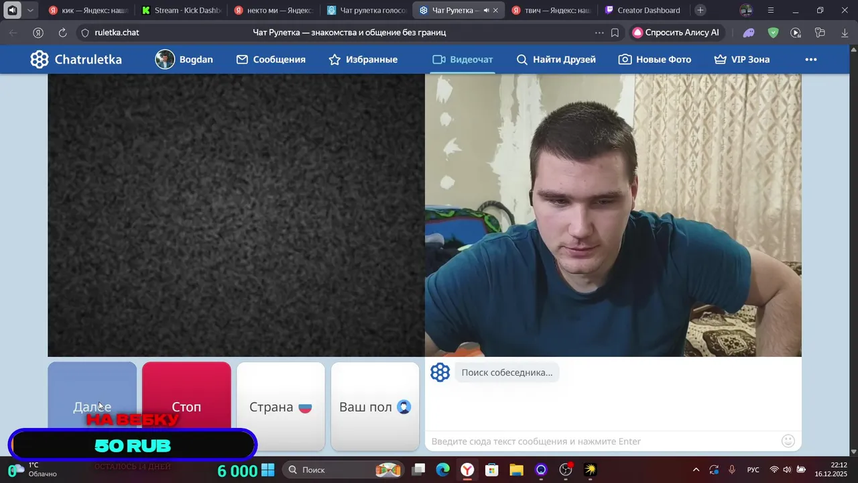Click the chat message input field

[603, 441]
